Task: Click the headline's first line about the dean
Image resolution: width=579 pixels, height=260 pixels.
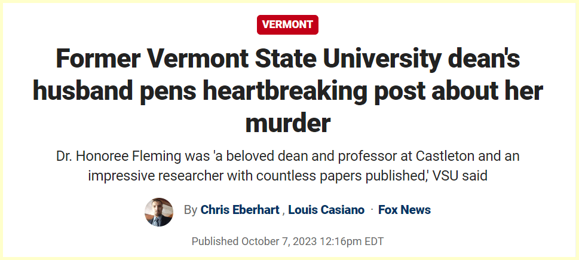Action: (x=287, y=60)
